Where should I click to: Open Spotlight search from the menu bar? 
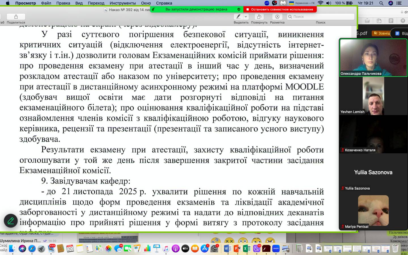[x=382, y=3]
